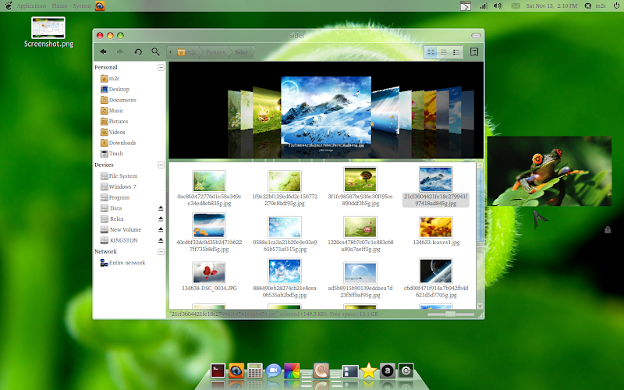This screenshot has height=390, width=624.
Task: Launch the calculator from the dock
Action: pyautogui.click(x=255, y=371)
